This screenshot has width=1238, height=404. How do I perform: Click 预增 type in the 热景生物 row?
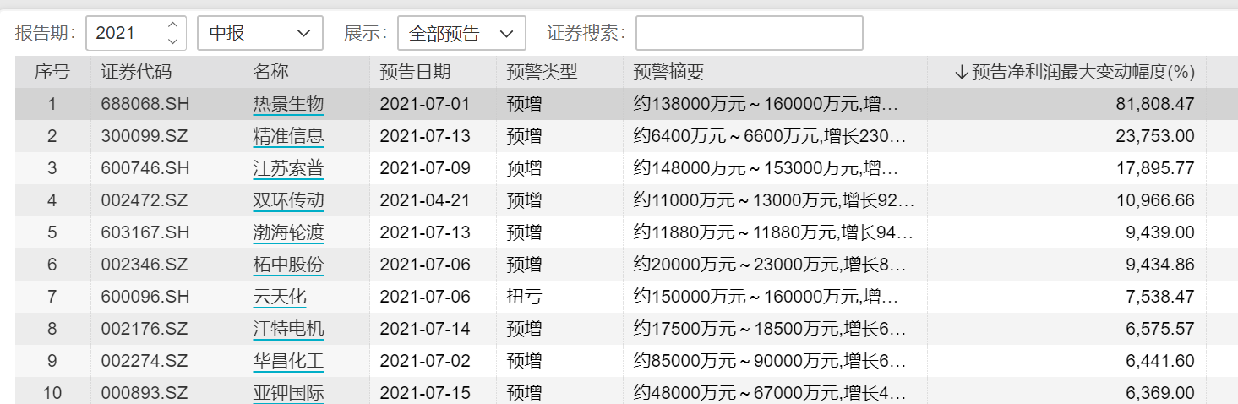tap(524, 104)
